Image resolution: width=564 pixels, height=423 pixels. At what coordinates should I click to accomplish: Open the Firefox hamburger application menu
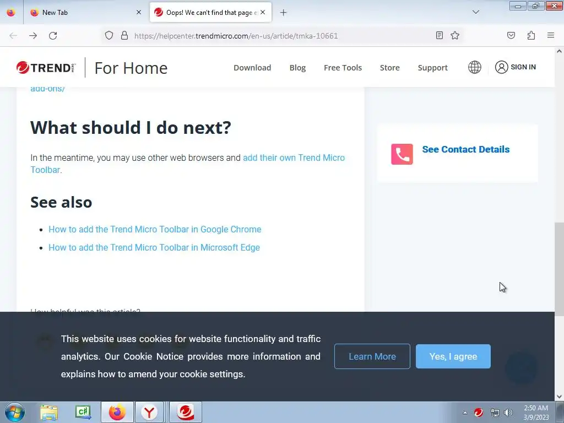(551, 35)
